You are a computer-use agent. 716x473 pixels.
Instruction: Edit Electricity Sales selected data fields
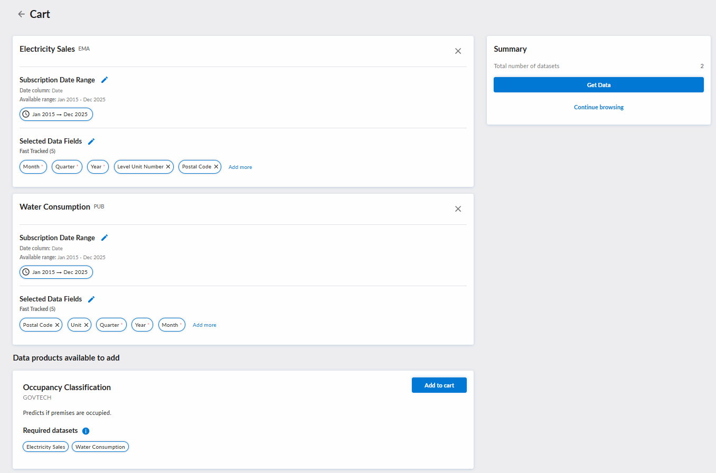tap(91, 141)
